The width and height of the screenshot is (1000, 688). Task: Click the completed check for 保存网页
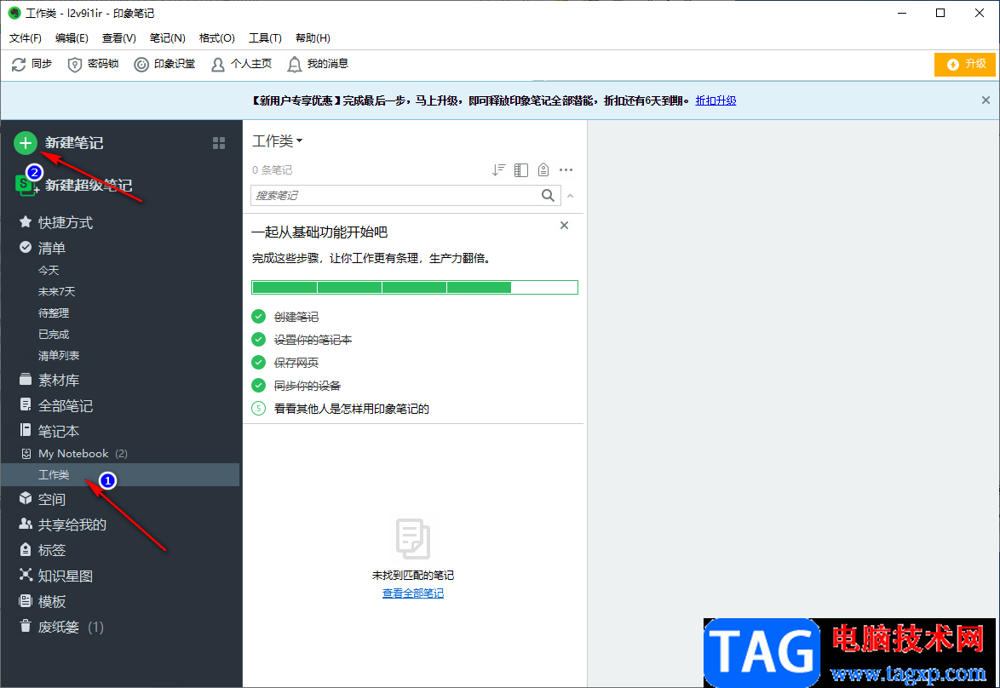tap(258, 362)
